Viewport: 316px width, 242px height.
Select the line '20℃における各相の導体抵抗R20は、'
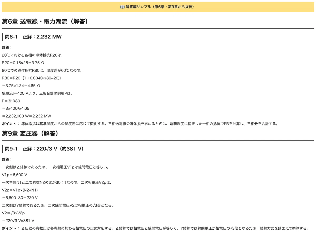pos(33,55)
